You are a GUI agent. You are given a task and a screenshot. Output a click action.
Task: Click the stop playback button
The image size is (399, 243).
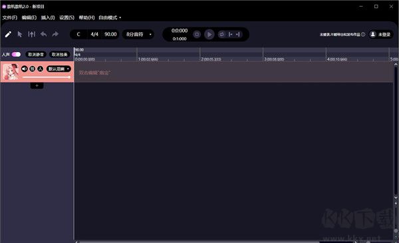(197, 35)
